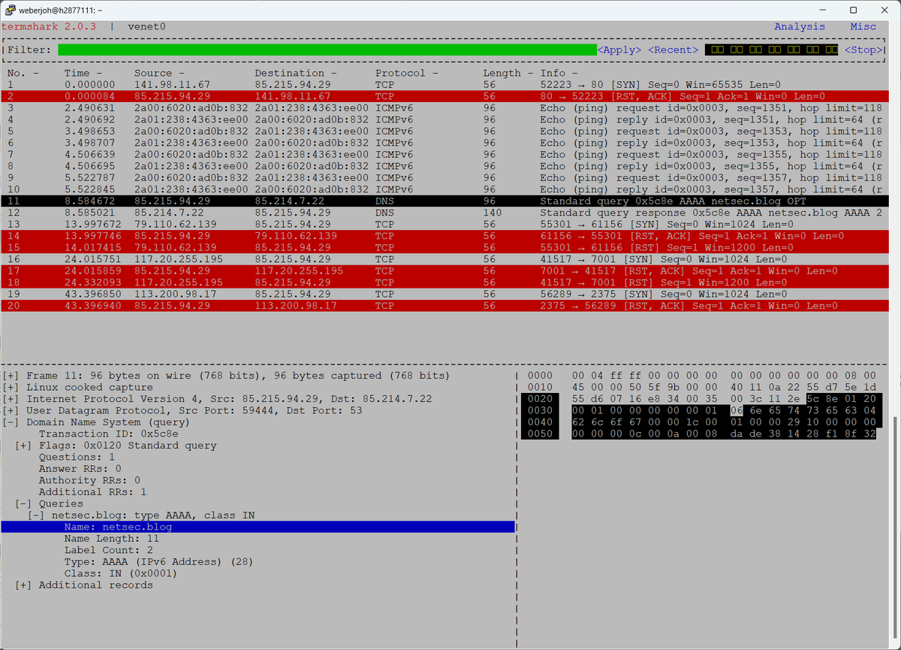Click hex dump row offset 0010
Screen dimensions: 901x650
tap(540, 387)
